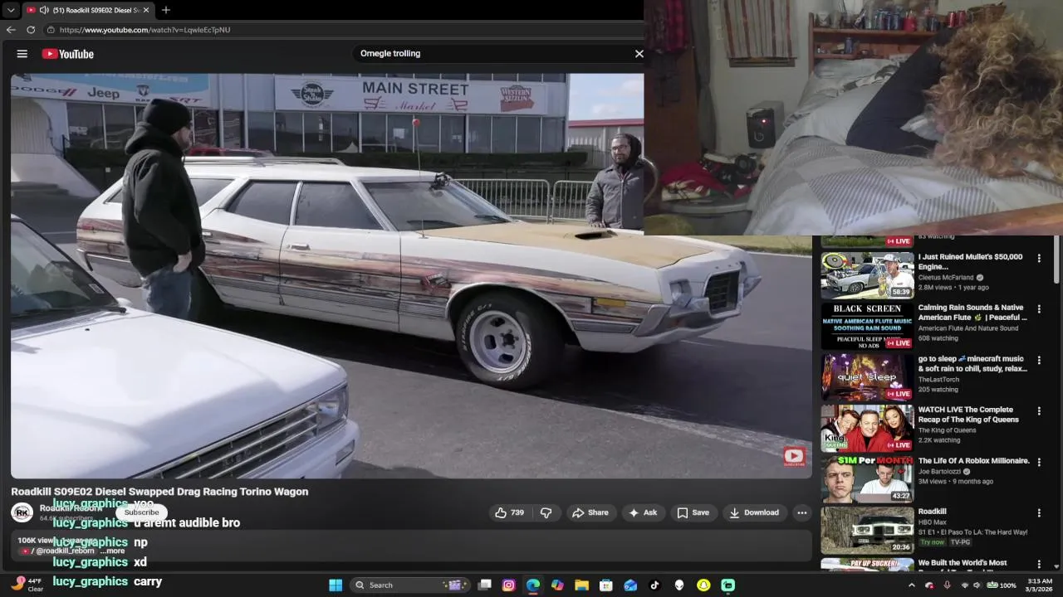1063x597 pixels.
Task: Select the Roadkill S09E02 browser tab
Action: 87,10
